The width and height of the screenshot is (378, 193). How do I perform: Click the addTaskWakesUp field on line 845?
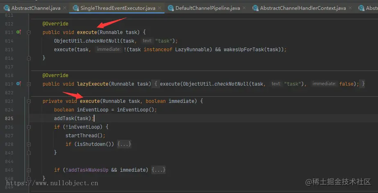[88, 170]
